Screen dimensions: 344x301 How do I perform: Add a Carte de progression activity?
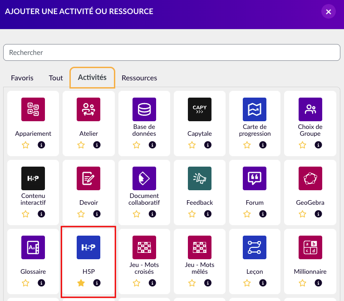pos(255,109)
